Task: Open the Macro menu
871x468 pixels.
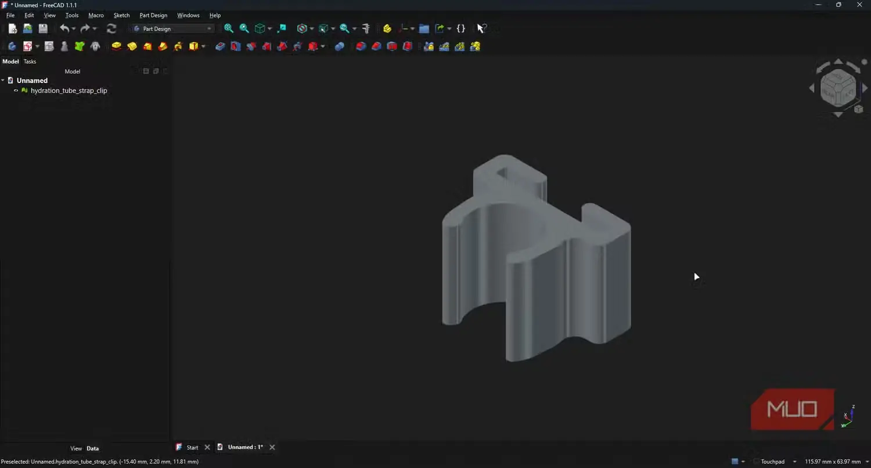Action: 96,15
